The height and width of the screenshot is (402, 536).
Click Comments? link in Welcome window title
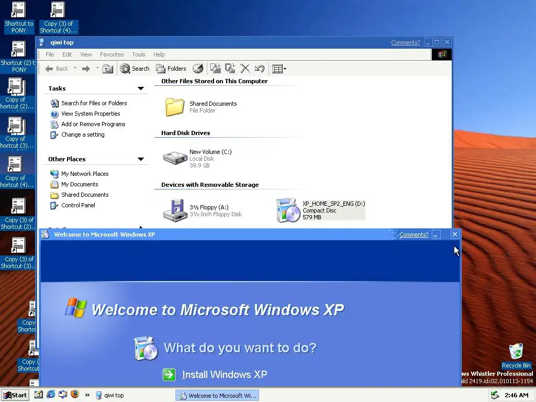[x=414, y=234]
